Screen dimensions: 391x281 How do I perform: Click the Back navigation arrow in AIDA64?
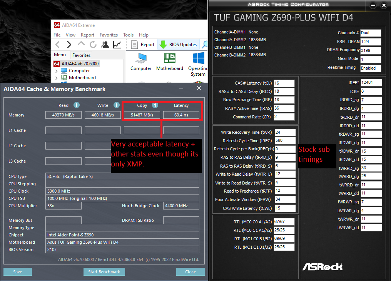(57, 45)
